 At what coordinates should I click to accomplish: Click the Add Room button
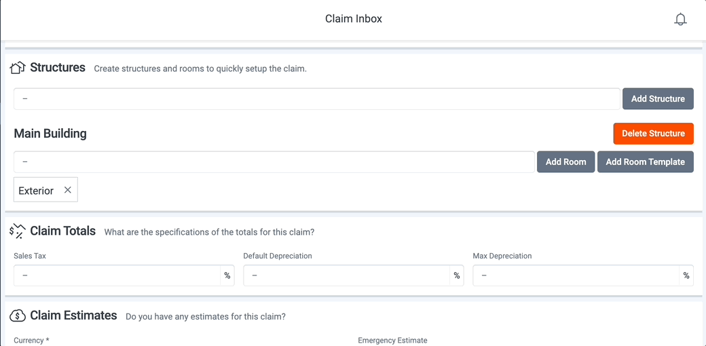pos(566,162)
